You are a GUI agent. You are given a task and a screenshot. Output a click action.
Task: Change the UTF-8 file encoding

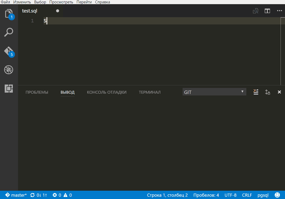(x=230, y=195)
